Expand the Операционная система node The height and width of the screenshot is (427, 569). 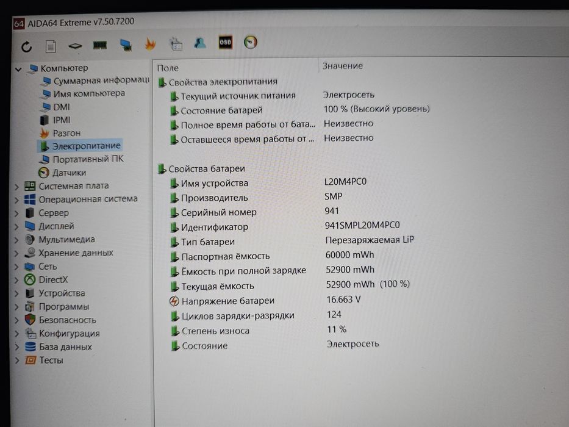pos(16,200)
